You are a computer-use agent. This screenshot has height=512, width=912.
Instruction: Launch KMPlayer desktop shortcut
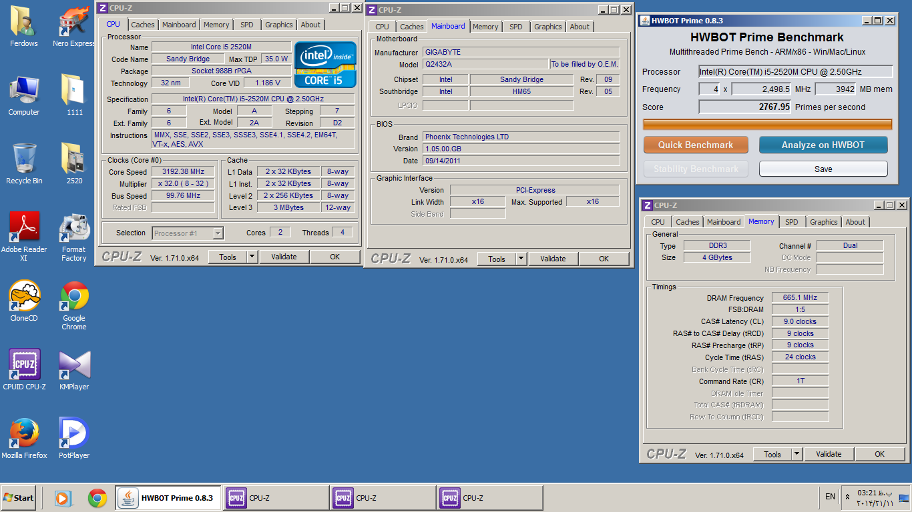pos(74,369)
